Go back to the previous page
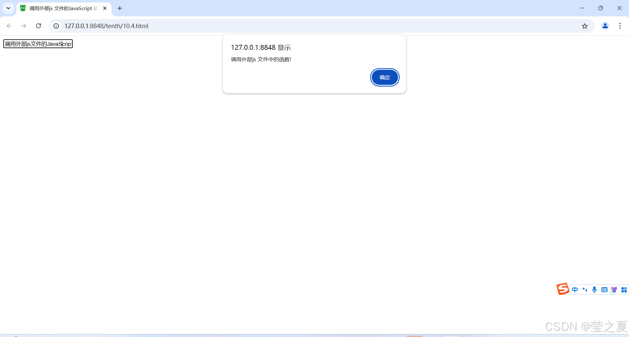This screenshot has width=629, height=337. point(9,26)
